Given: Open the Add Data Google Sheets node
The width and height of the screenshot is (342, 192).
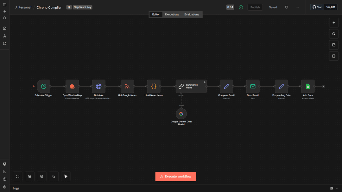Looking at the screenshot, I should 307,86.
